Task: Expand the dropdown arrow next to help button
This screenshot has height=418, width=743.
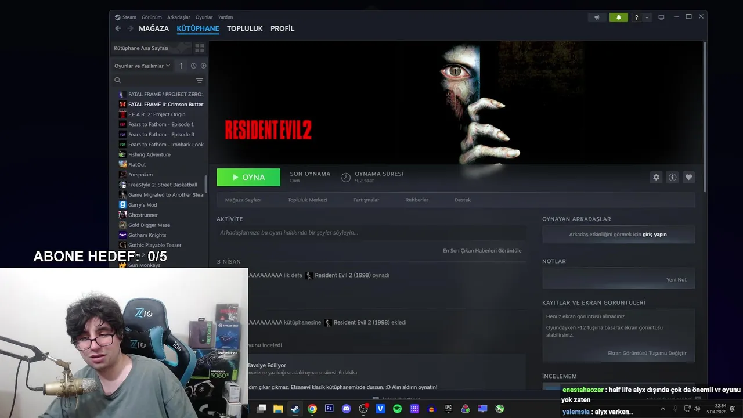Action: coord(647,17)
